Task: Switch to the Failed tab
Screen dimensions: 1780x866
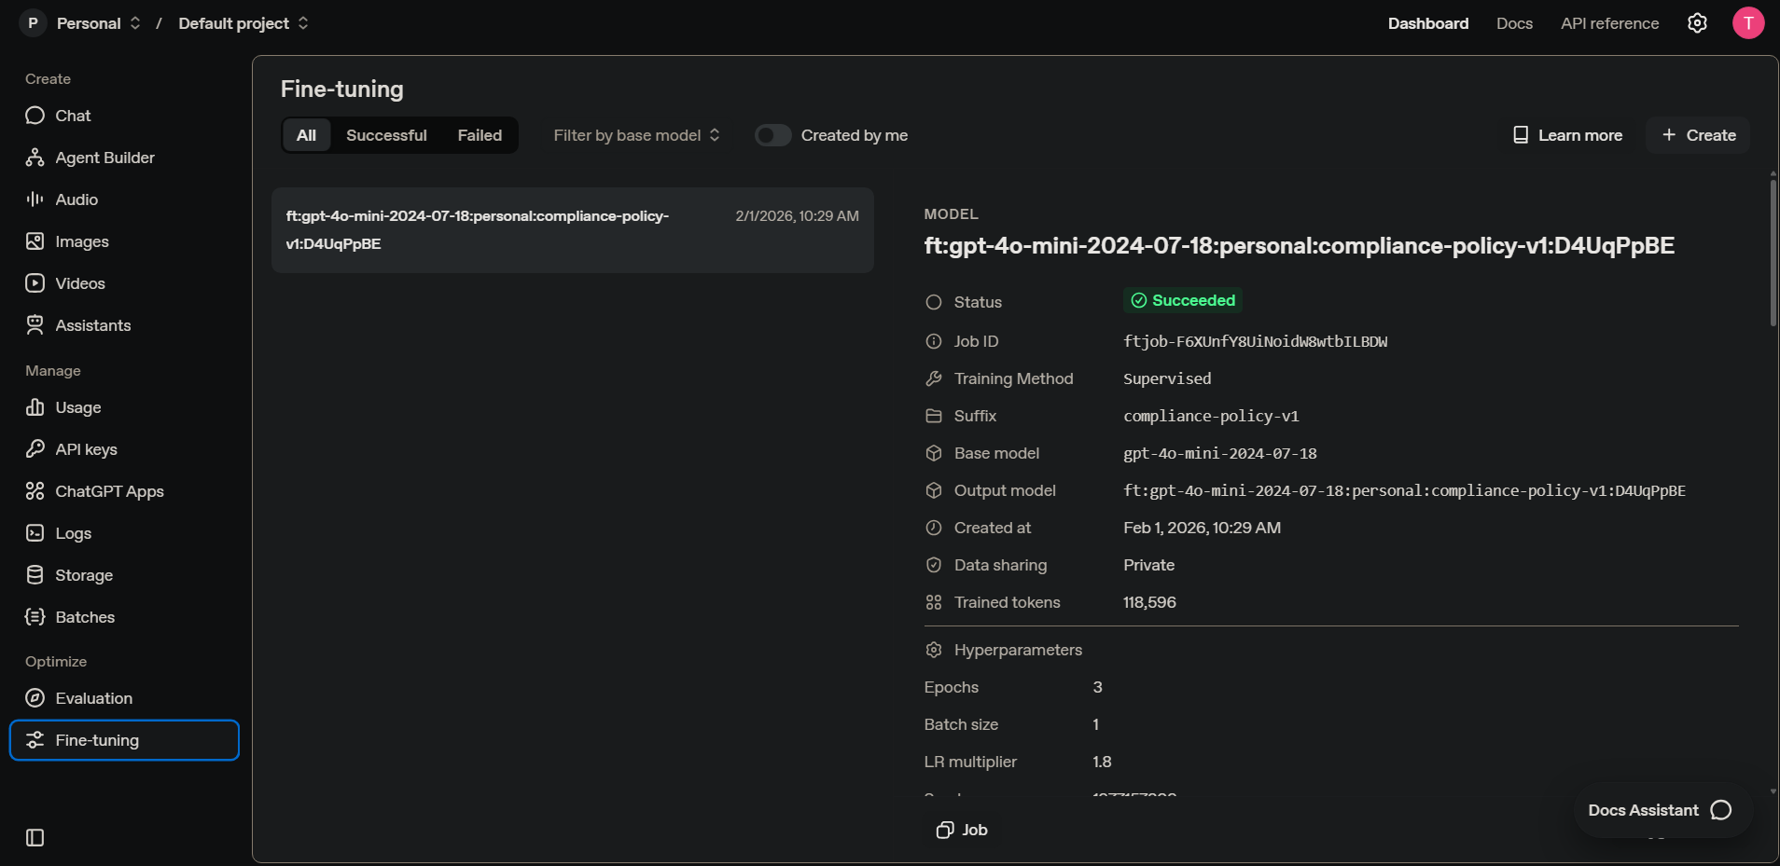Action: coord(480,135)
